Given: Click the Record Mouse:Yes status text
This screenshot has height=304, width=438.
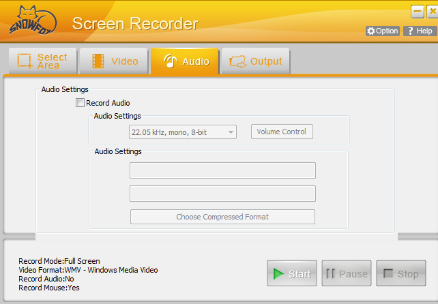Looking at the screenshot, I should coord(49,288).
